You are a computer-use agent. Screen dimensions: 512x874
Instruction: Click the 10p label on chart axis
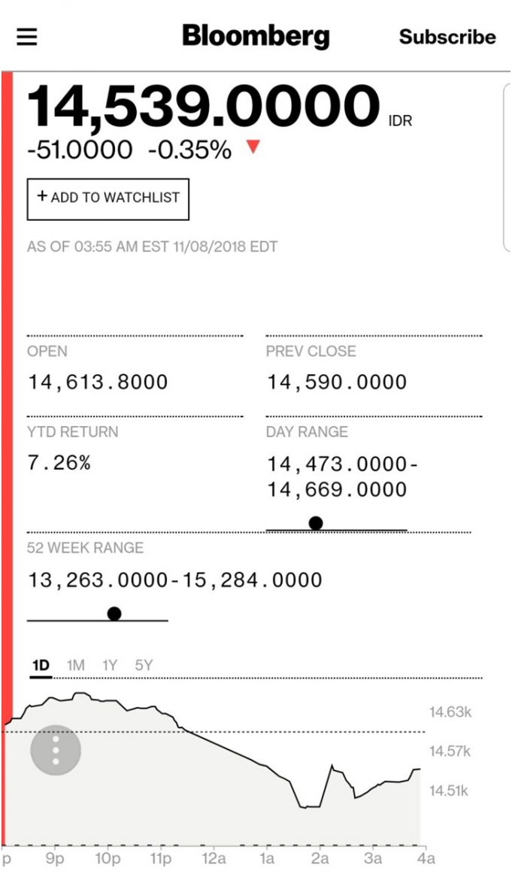(x=108, y=857)
